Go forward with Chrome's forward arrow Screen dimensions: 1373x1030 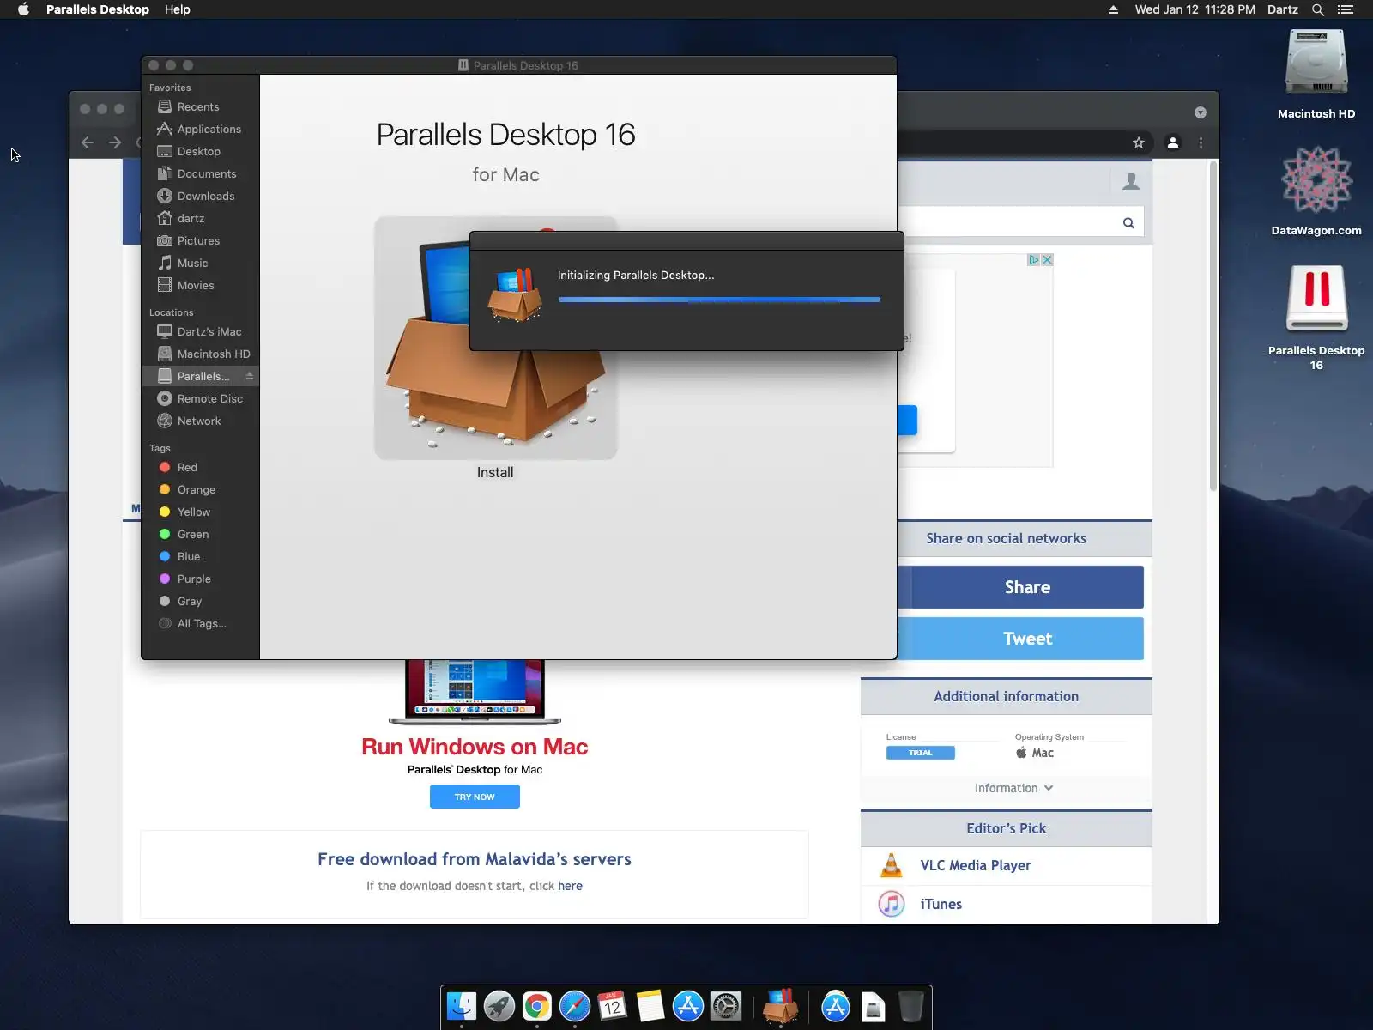click(115, 142)
